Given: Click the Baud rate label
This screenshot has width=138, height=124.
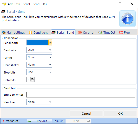Looking at the screenshot, I should click(x=10, y=50).
